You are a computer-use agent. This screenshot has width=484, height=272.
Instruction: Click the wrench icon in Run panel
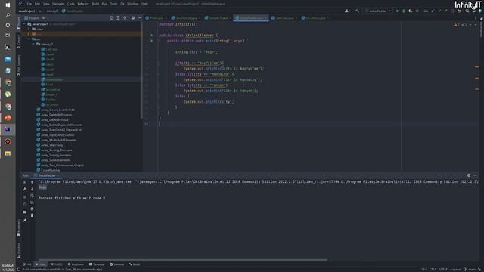pyautogui.click(x=25, y=189)
